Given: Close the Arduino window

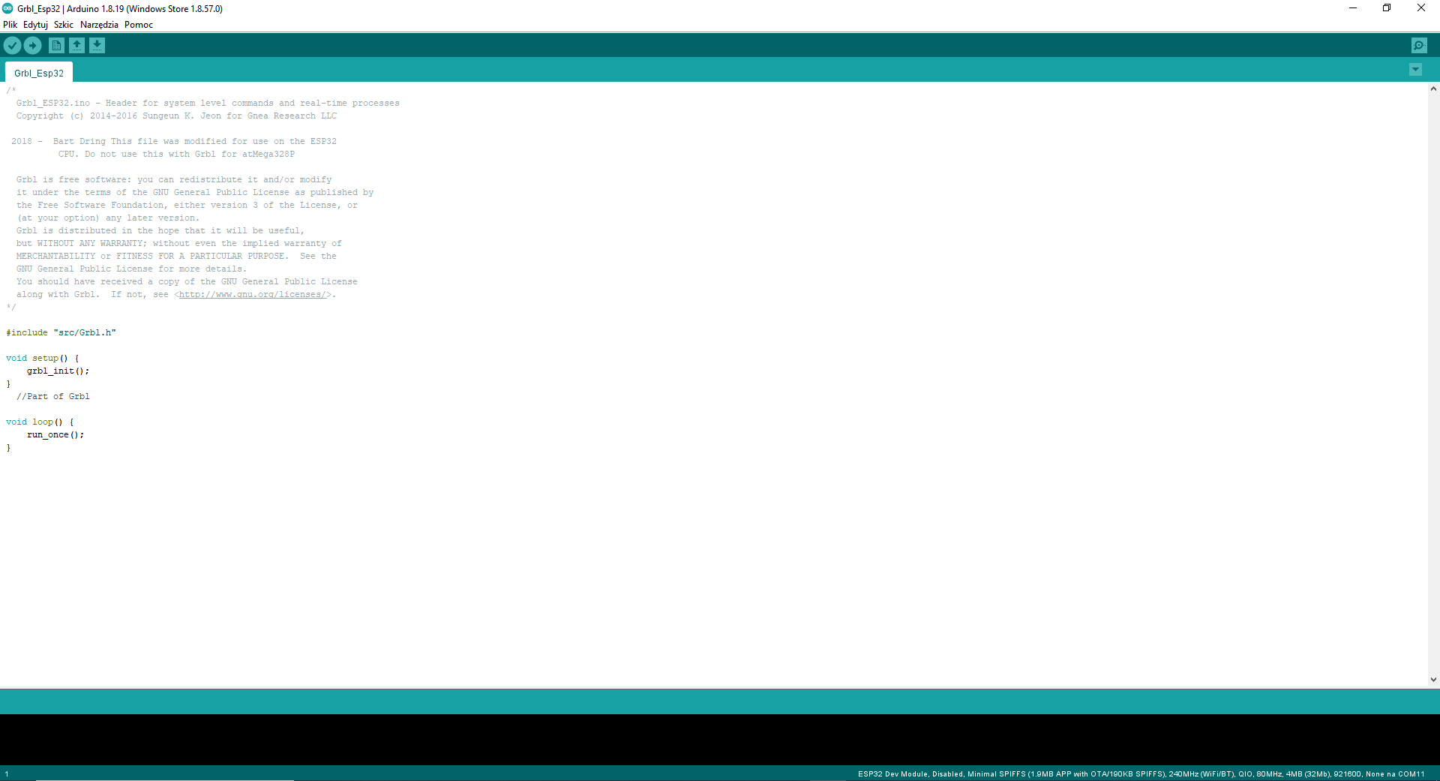Looking at the screenshot, I should (x=1421, y=8).
